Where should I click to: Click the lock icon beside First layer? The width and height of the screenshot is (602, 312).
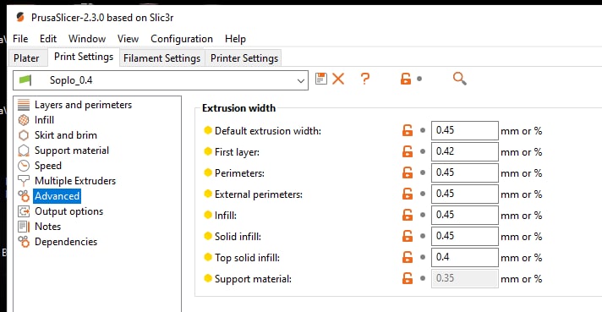(408, 151)
